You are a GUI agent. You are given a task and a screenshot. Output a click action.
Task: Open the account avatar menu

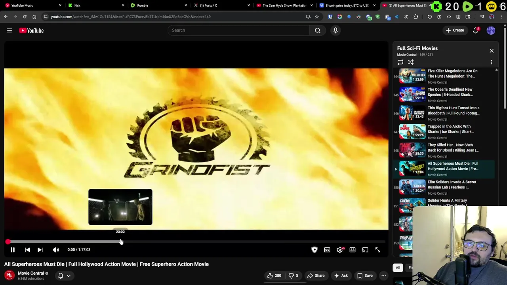491,30
